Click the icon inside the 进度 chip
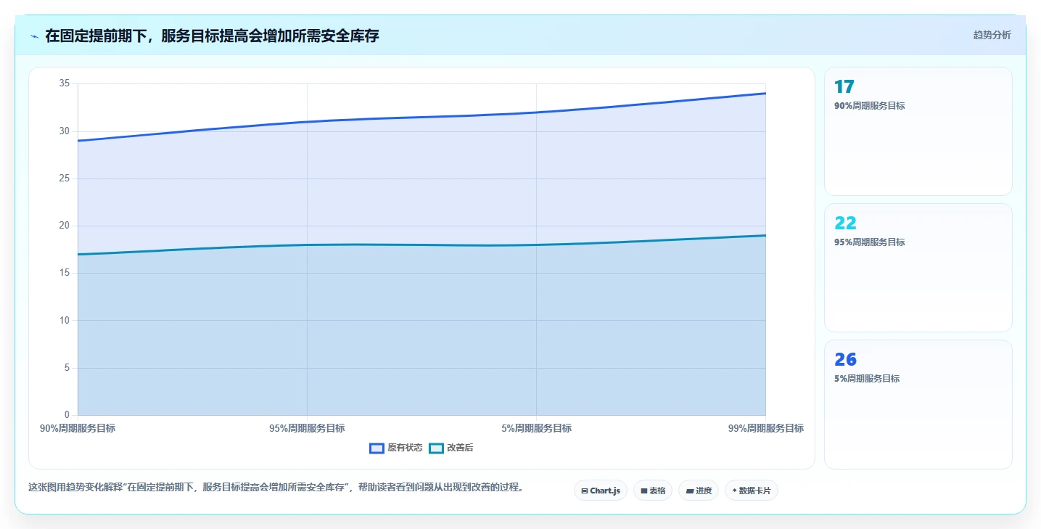The height and width of the screenshot is (529, 1041). 689,491
